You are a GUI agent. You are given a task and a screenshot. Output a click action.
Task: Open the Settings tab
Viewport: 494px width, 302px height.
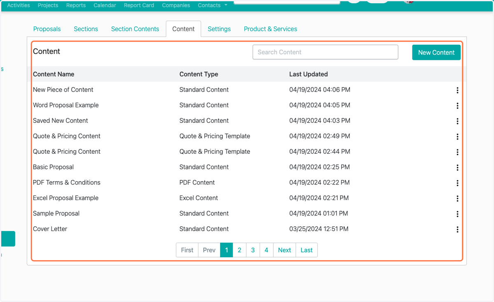[219, 29]
